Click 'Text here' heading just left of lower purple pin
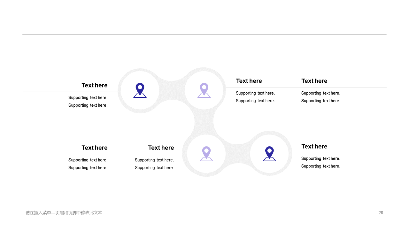Image resolution: width=409 pixels, height=230 pixels. [x=161, y=148]
